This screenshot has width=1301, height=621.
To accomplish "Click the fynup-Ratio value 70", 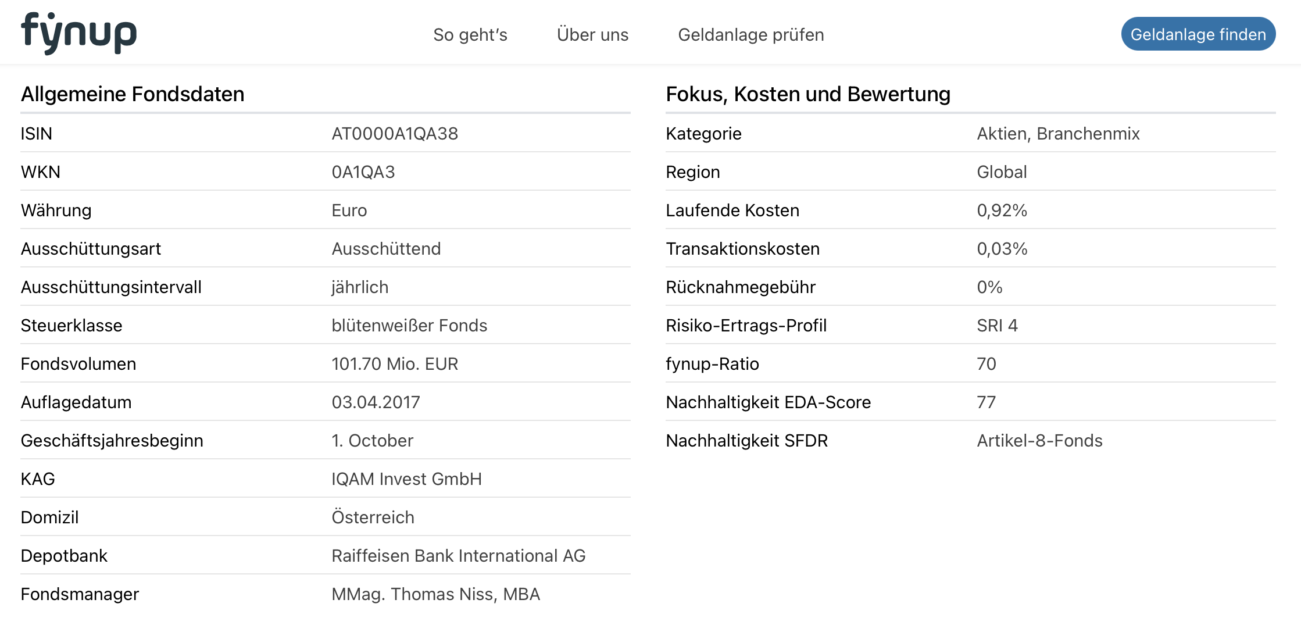I will coord(986,364).
